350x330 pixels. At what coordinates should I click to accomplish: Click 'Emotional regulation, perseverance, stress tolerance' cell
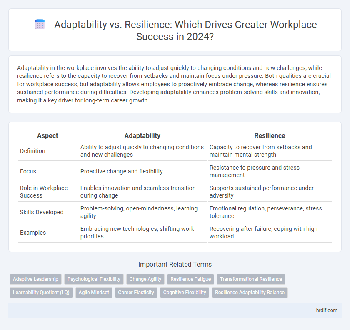[x=270, y=212]
